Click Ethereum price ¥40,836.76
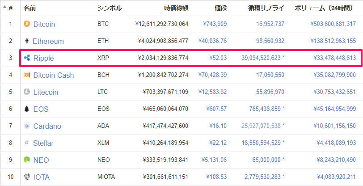363x186 pixels. pos(212,41)
